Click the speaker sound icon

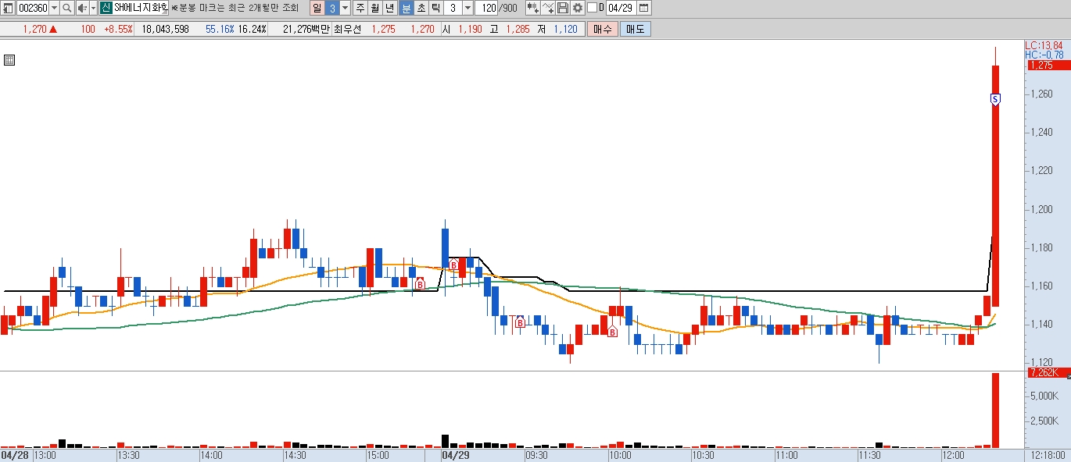pyautogui.click(x=82, y=8)
